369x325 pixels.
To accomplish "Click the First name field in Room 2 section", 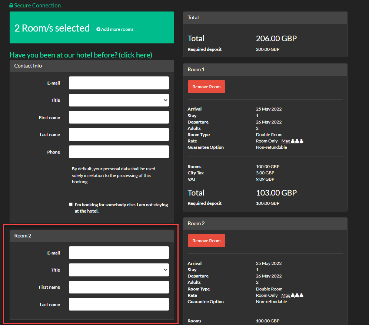I will [x=119, y=287].
